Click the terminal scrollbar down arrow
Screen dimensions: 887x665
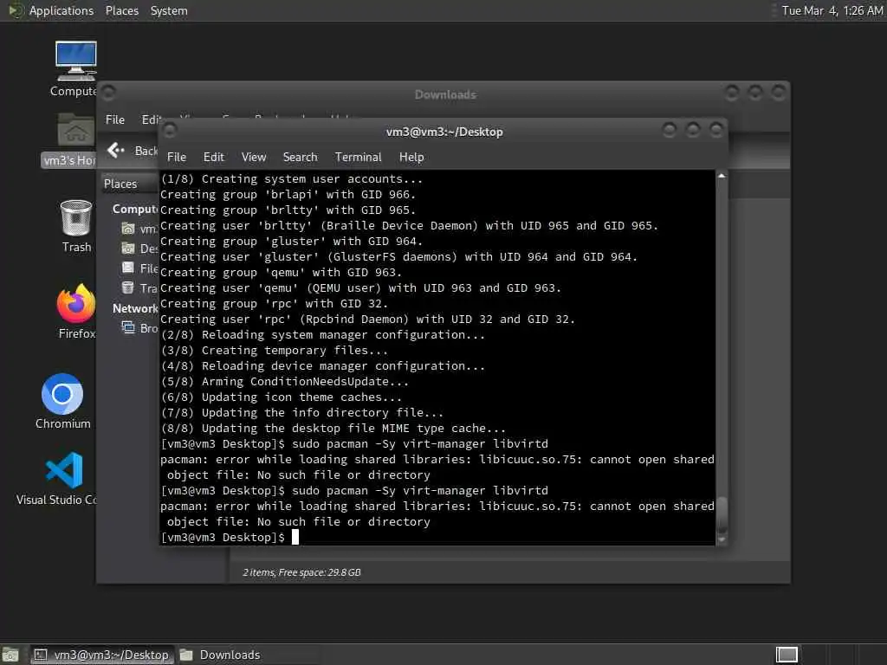pyautogui.click(x=722, y=540)
